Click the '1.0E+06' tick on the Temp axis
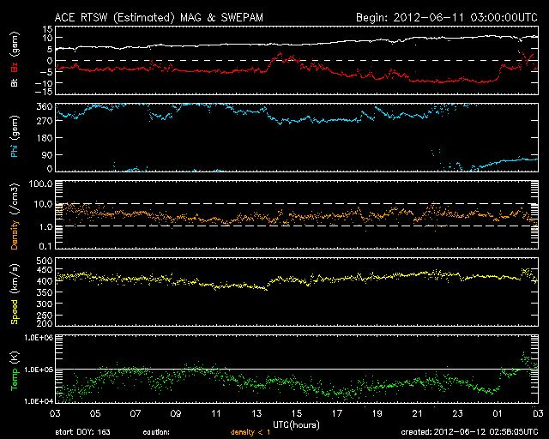The width and height of the screenshot is (549, 439). (39, 338)
